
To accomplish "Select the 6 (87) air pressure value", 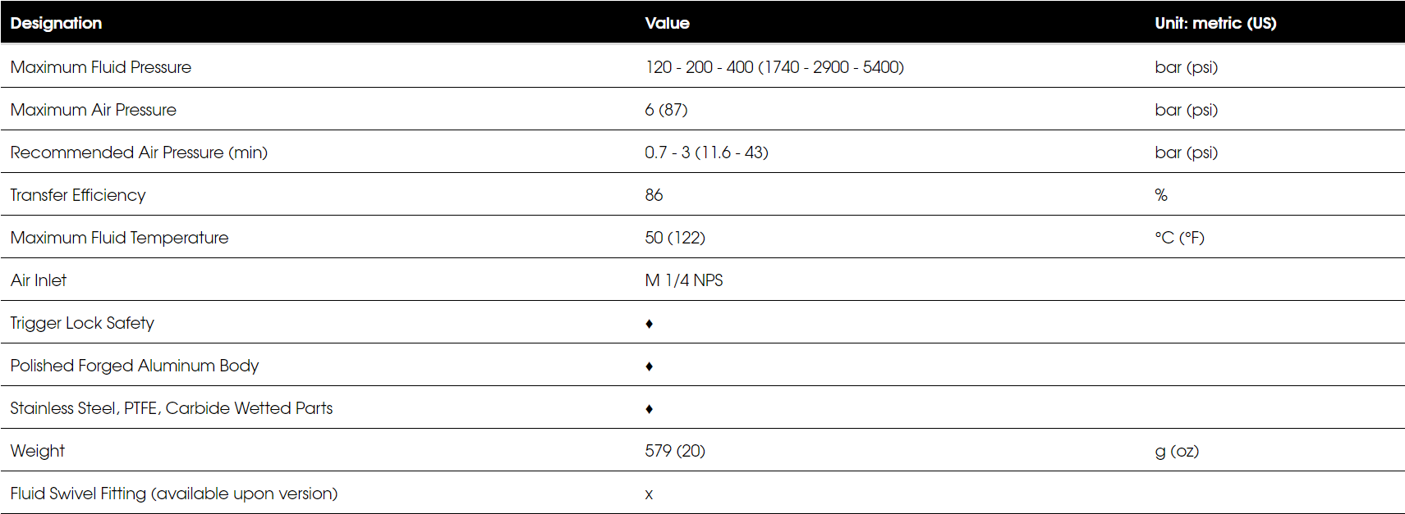I will tap(666, 110).
